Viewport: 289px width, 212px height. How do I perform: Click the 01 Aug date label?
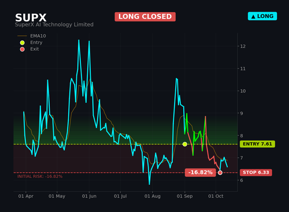point(153,196)
